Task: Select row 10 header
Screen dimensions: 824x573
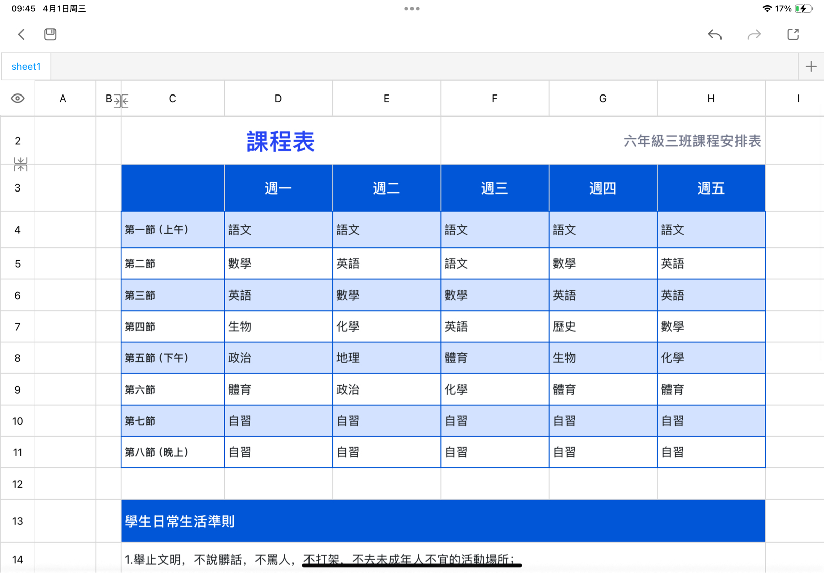Action: 18,421
